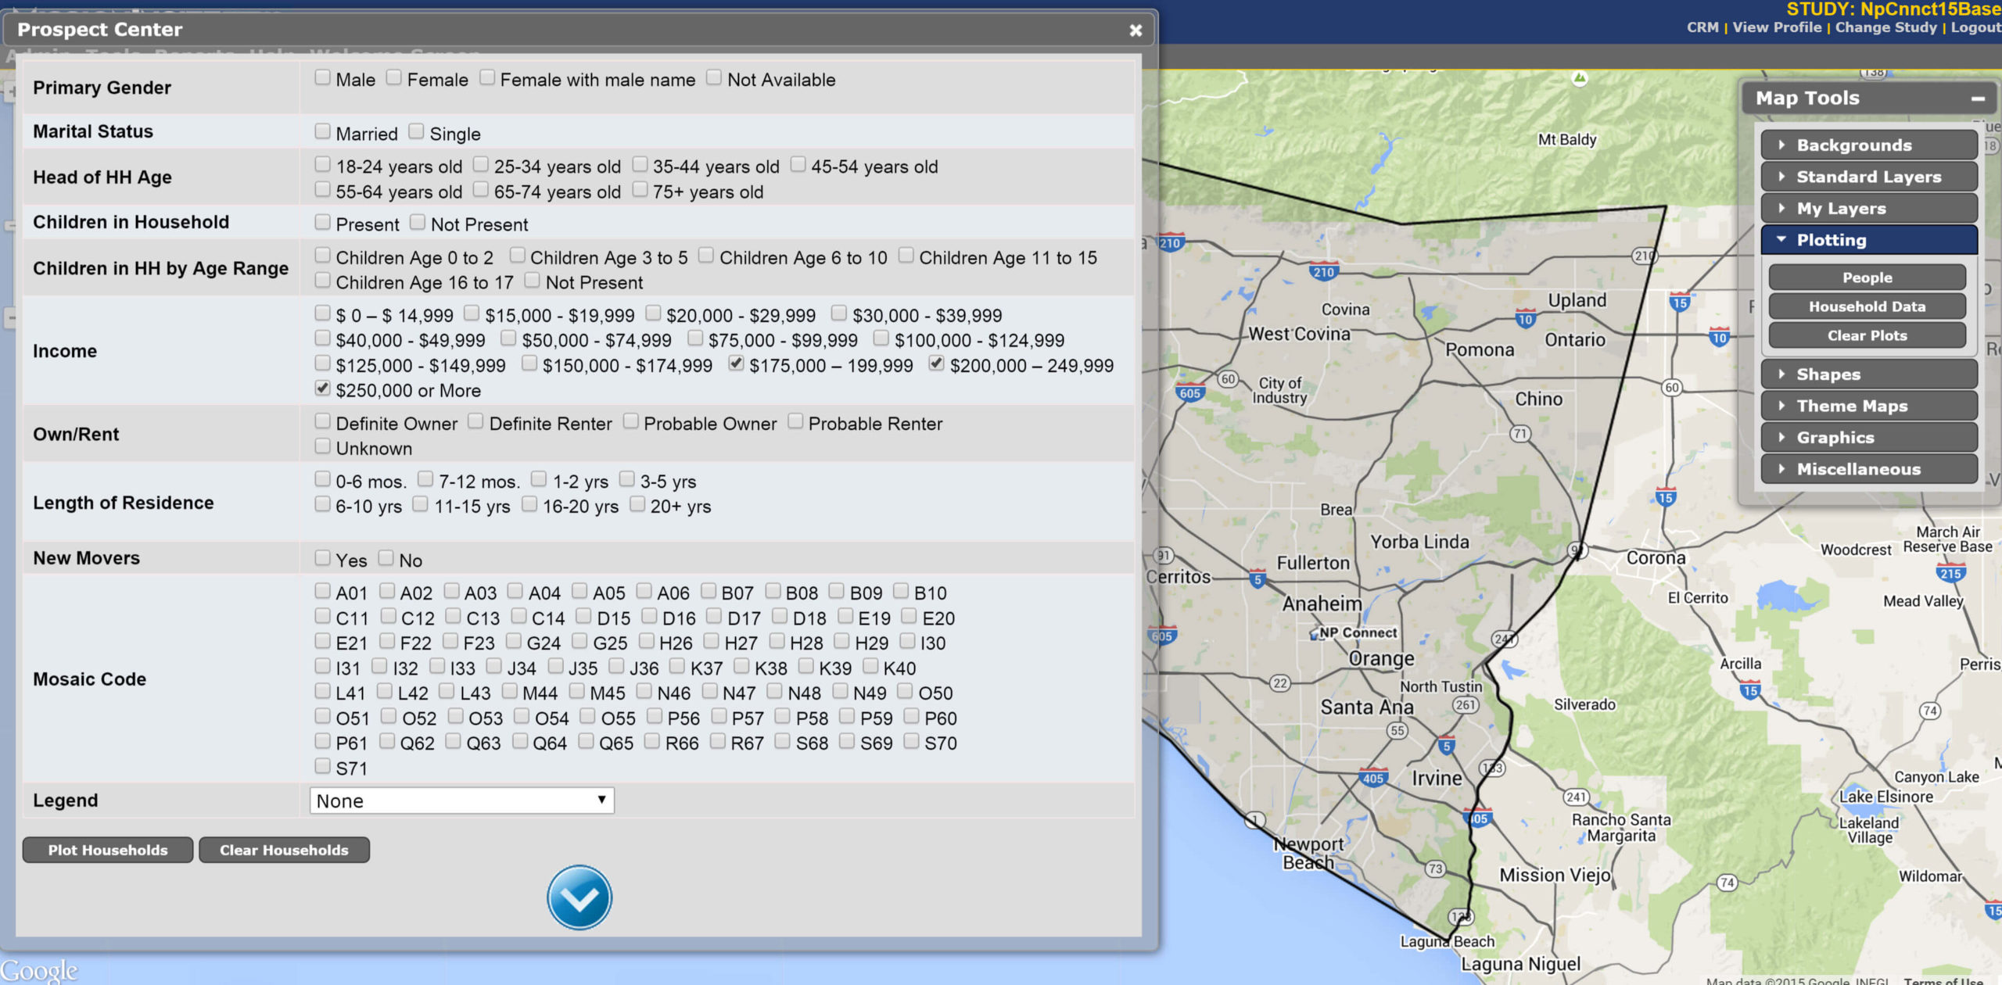Check Mosaic Code A01
Viewport: 2002px width, 985px height.
pos(322,590)
